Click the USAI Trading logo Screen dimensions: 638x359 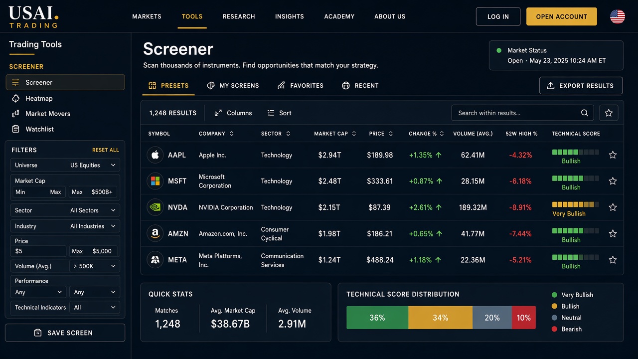click(x=33, y=17)
